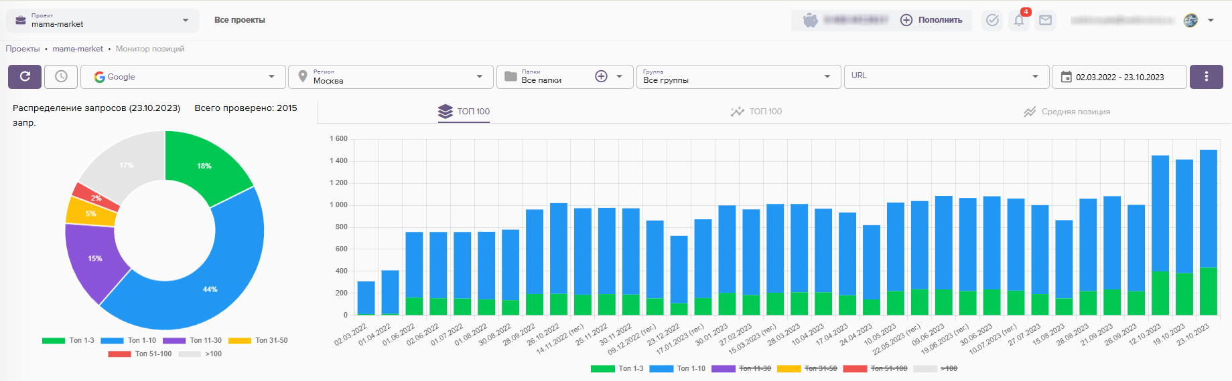The height and width of the screenshot is (381, 1232).
Task: Open the Все проекты link
Action: [x=240, y=20]
